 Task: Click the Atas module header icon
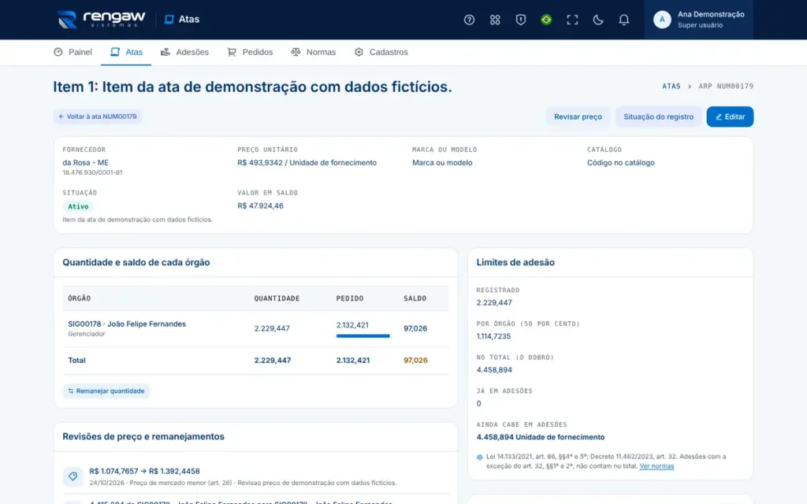click(169, 20)
